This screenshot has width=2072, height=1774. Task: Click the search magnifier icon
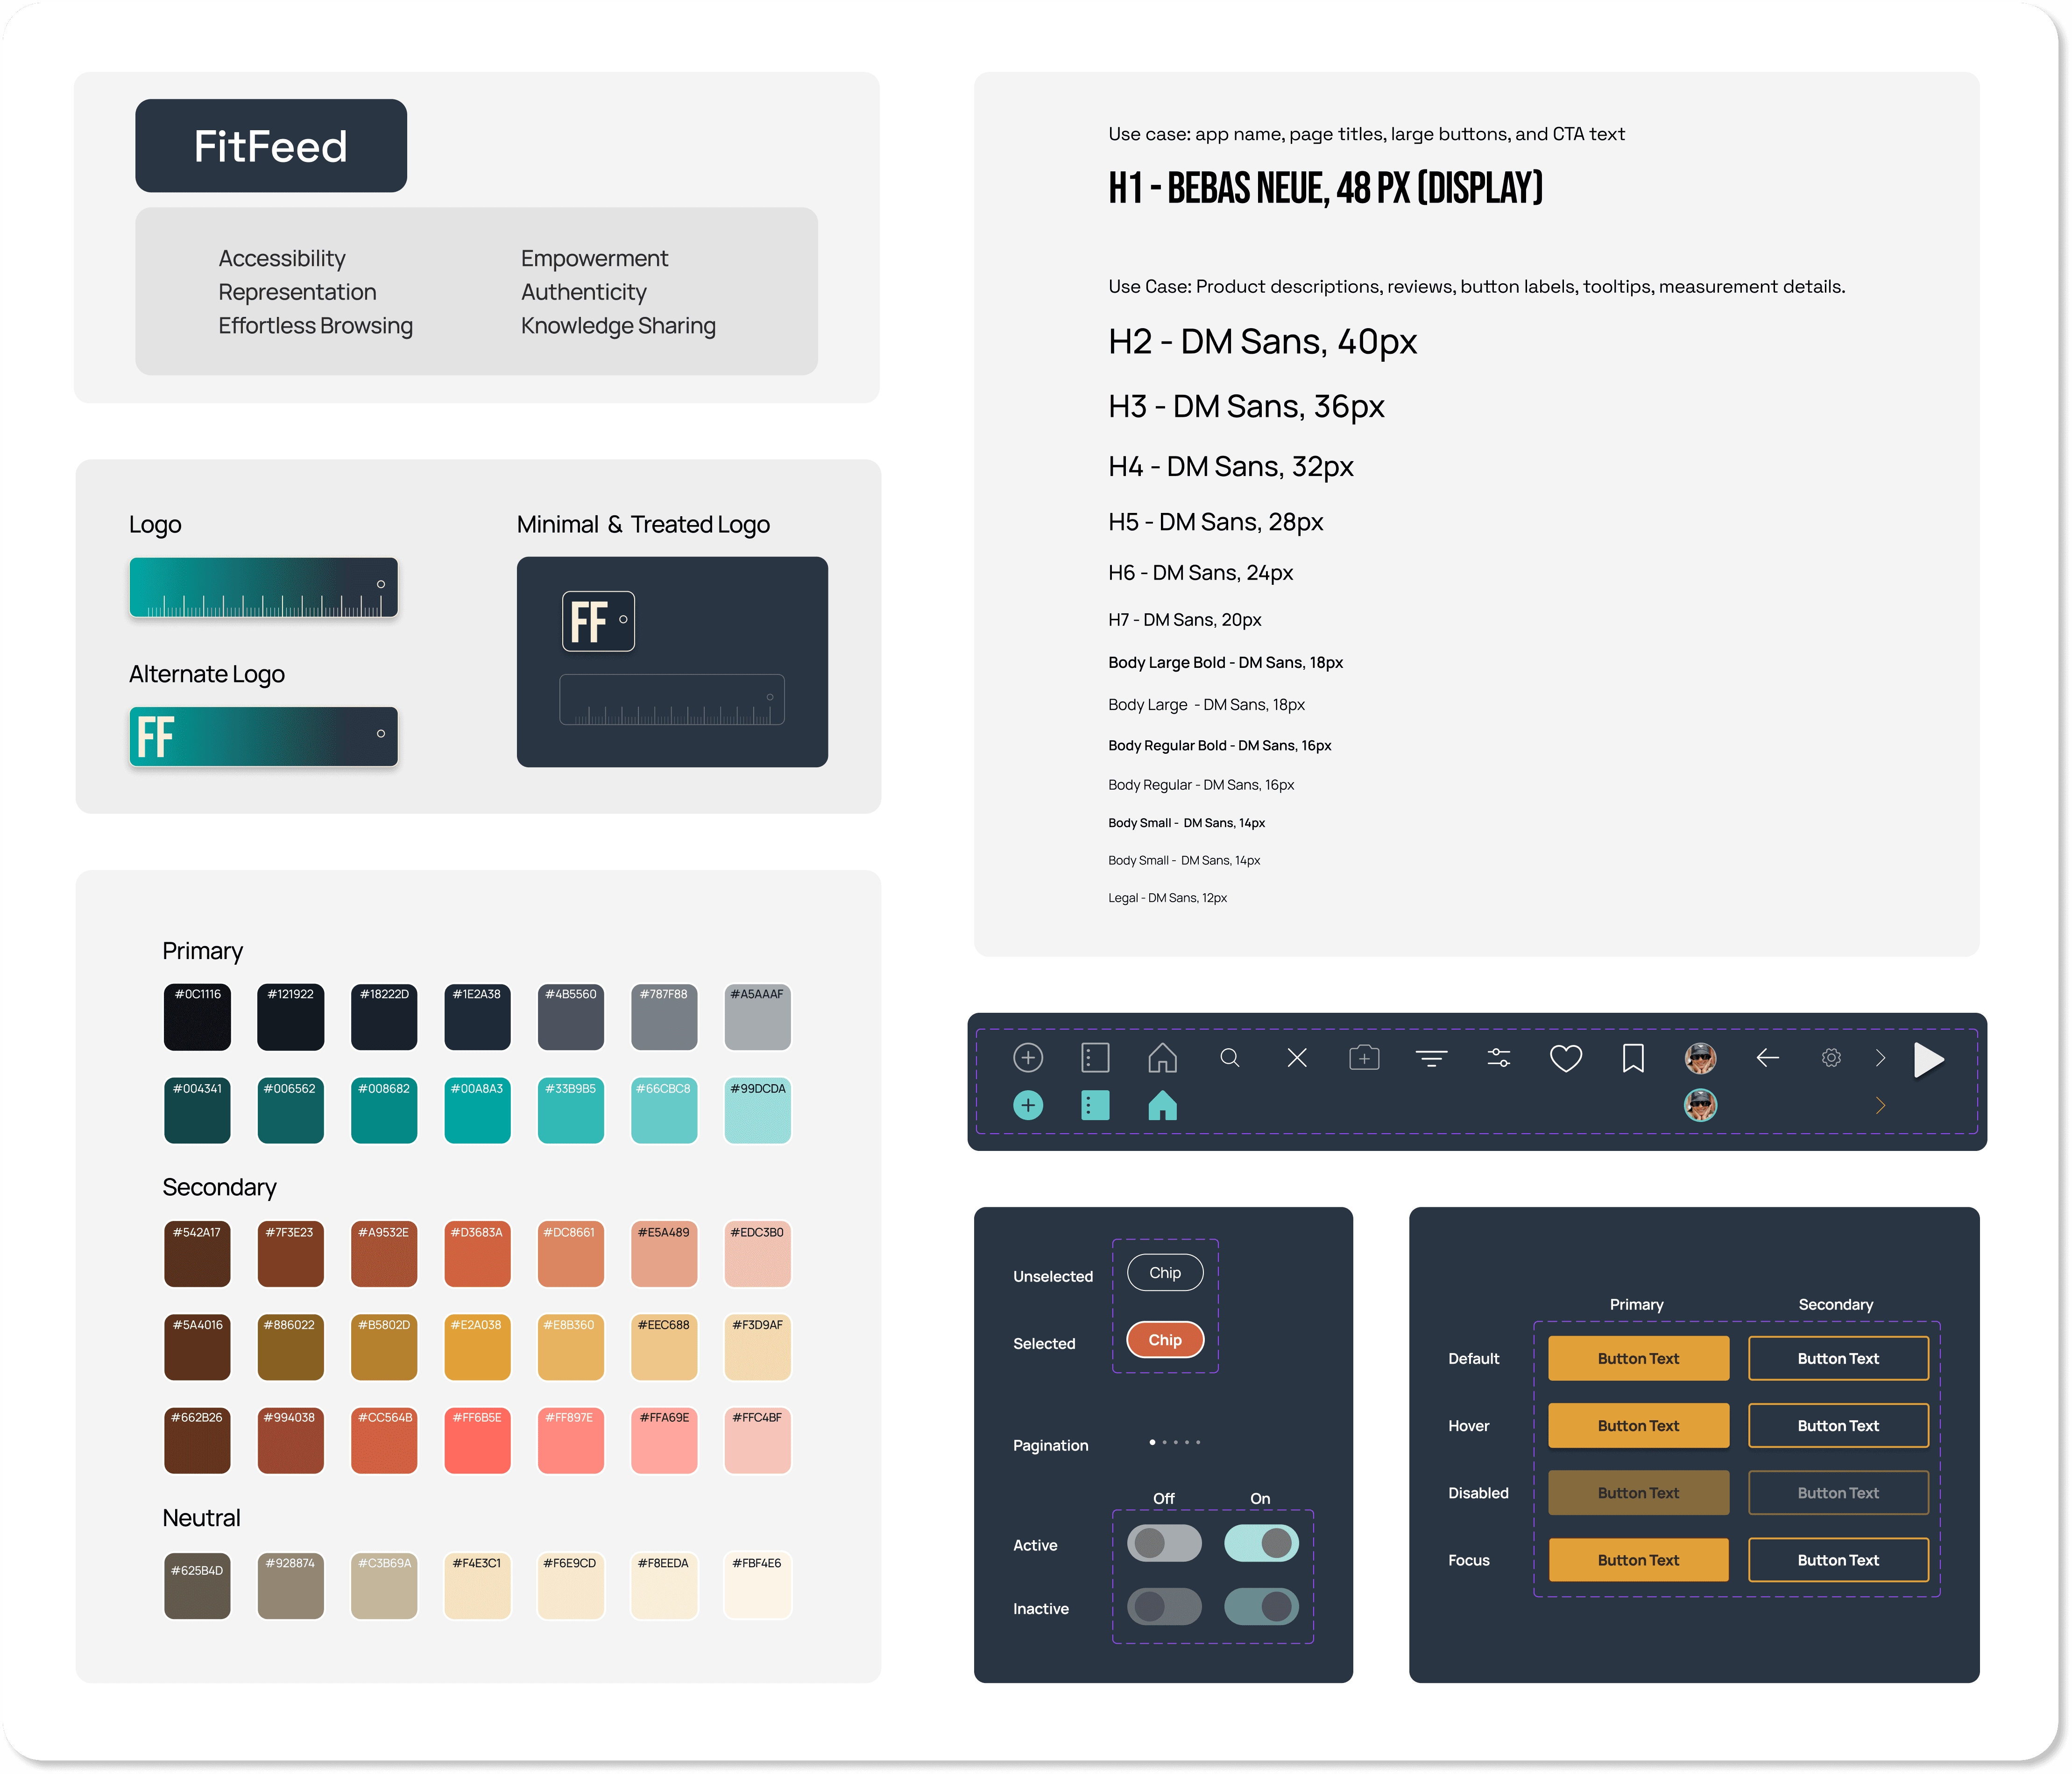pyautogui.click(x=1230, y=1058)
